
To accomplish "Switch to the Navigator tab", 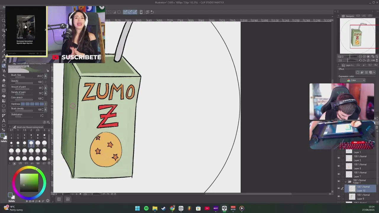I will [x=348, y=16].
